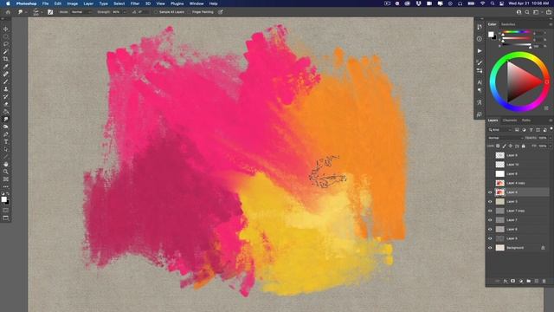
Task: Open the Paragraph panel icon
Action: pos(480,90)
